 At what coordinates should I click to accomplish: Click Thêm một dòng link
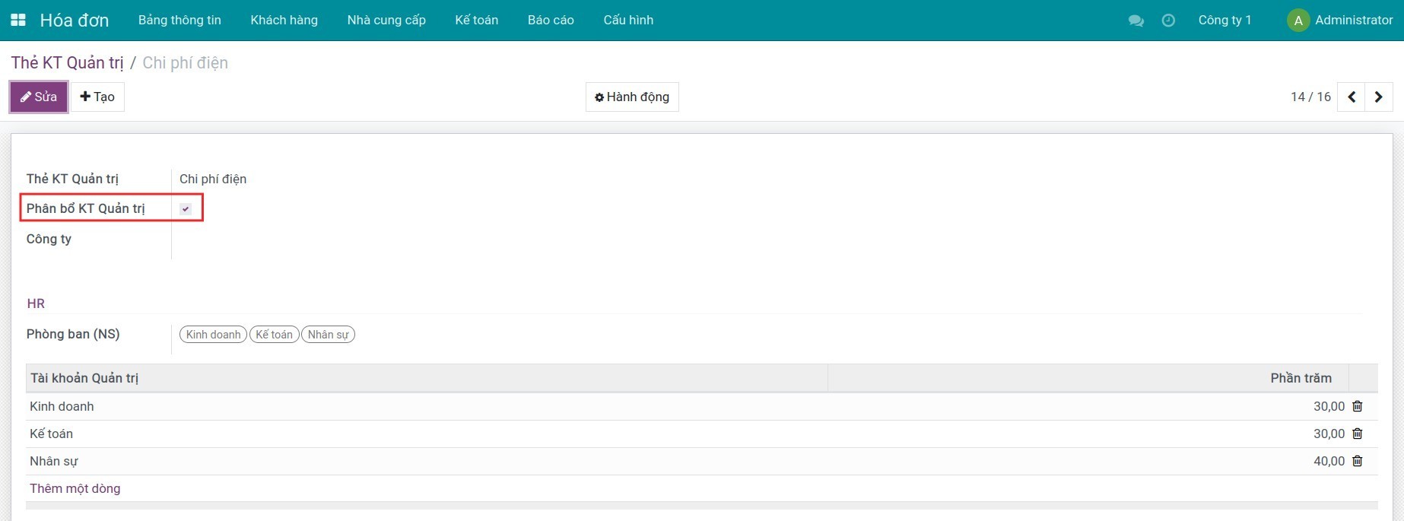pyautogui.click(x=75, y=488)
